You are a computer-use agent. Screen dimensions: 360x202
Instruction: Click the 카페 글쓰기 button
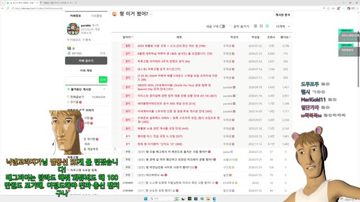coord(86,61)
